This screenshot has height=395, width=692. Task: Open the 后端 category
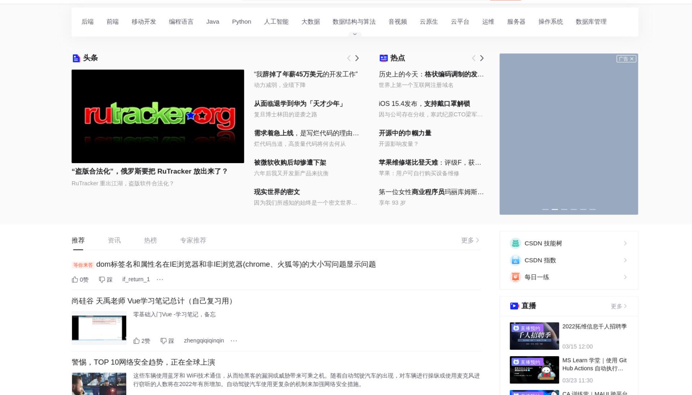(x=88, y=22)
